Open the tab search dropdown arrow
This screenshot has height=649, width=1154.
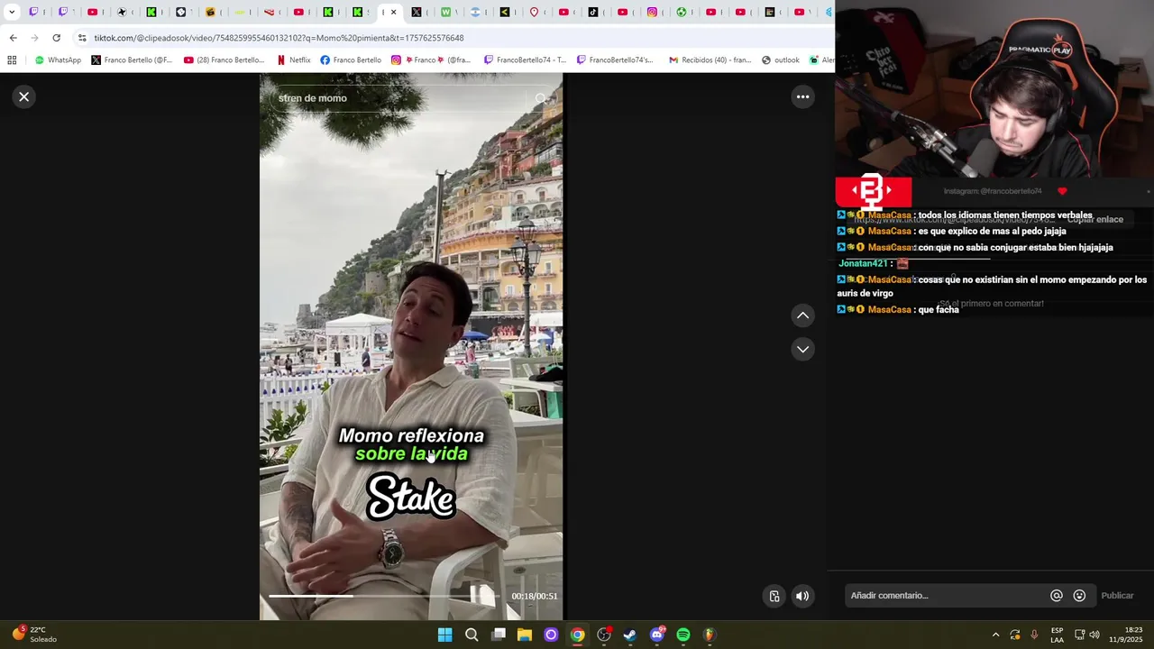pos(12,13)
